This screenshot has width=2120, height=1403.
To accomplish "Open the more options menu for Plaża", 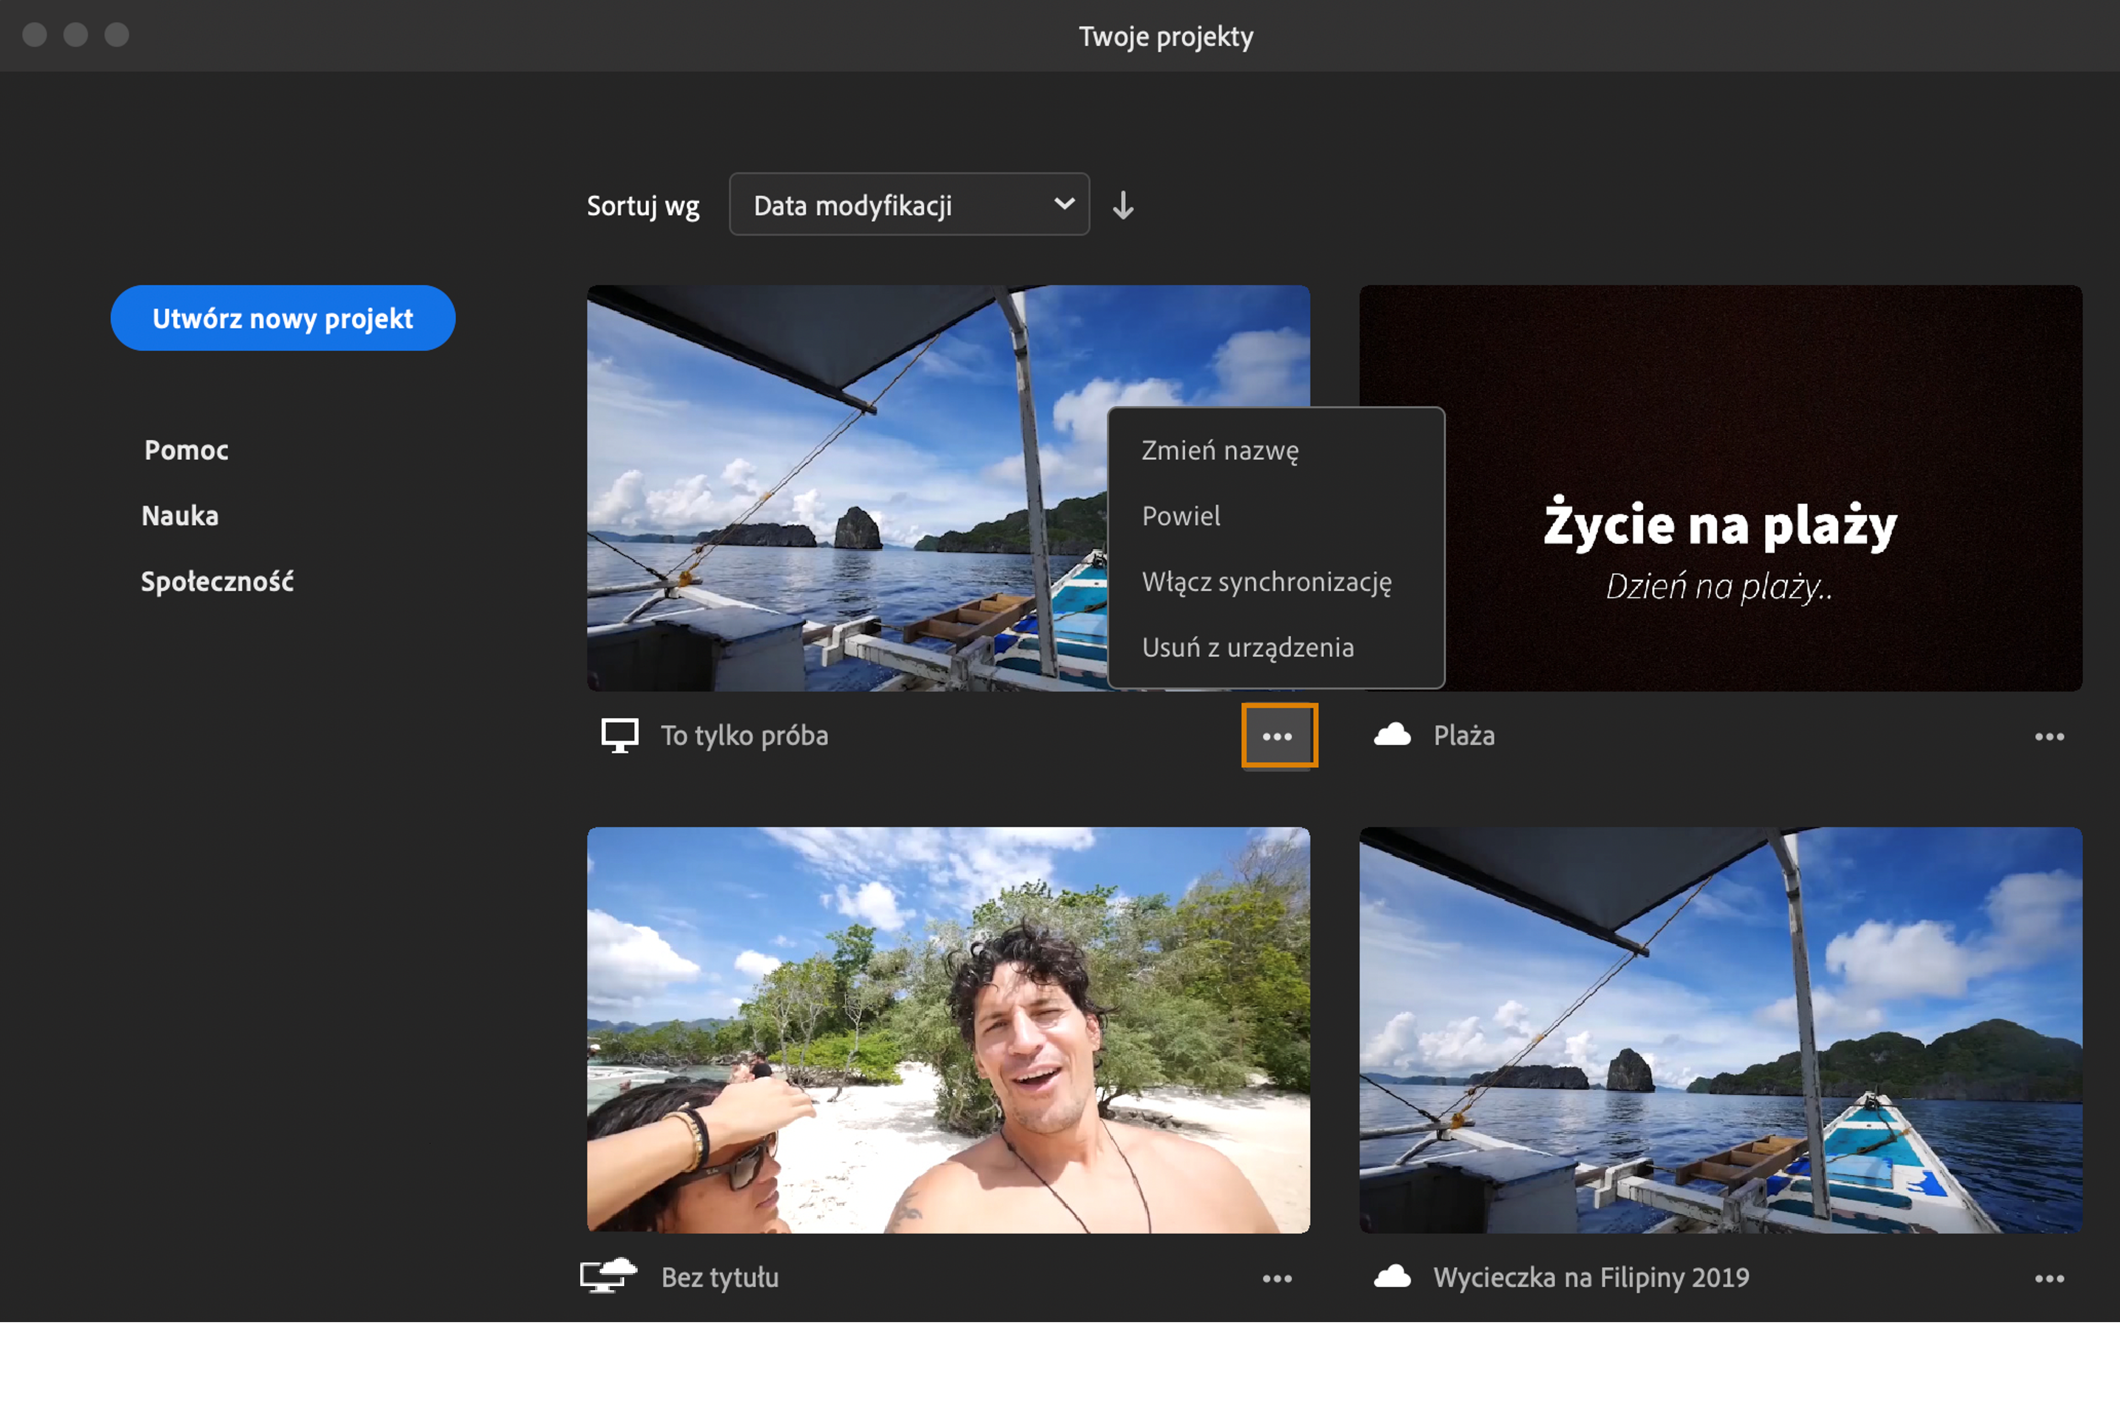I will (x=2048, y=737).
